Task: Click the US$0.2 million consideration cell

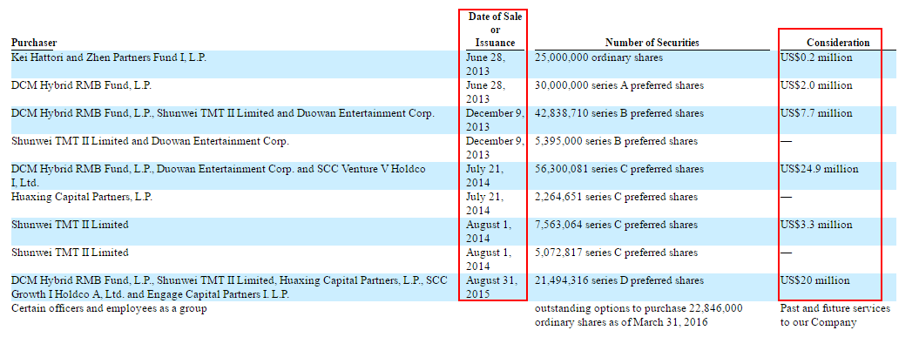Action: 816,58
